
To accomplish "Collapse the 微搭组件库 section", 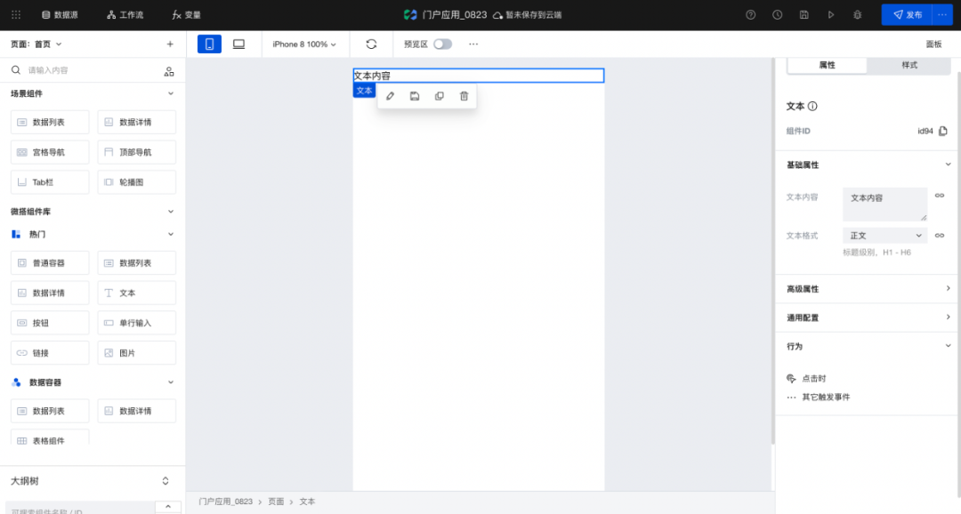I will point(170,212).
